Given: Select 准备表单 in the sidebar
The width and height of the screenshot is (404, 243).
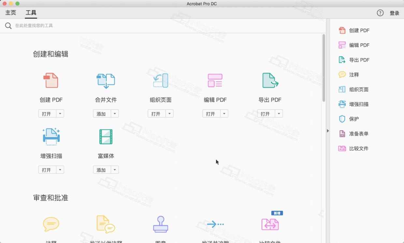Looking at the screenshot, I should coord(357,134).
